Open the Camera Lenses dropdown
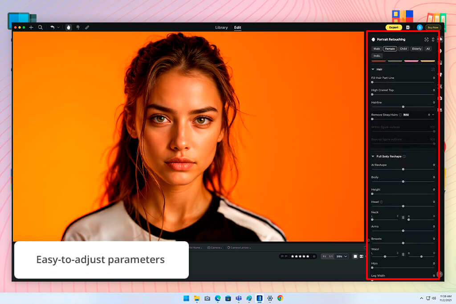Image resolution: width=456 pixels, height=304 pixels. [x=239, y=247]
